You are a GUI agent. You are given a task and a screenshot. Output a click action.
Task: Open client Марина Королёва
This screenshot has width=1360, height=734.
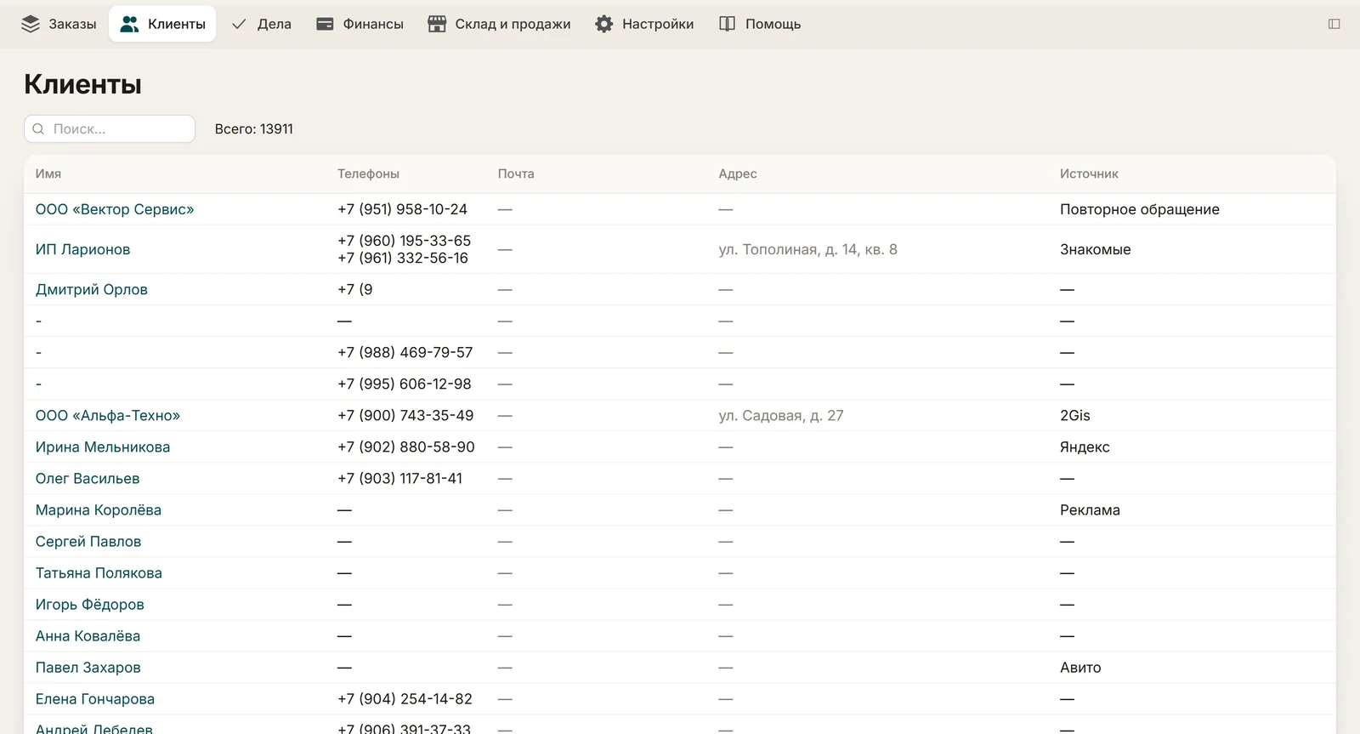pyautogui.click(x=99, y=509)
